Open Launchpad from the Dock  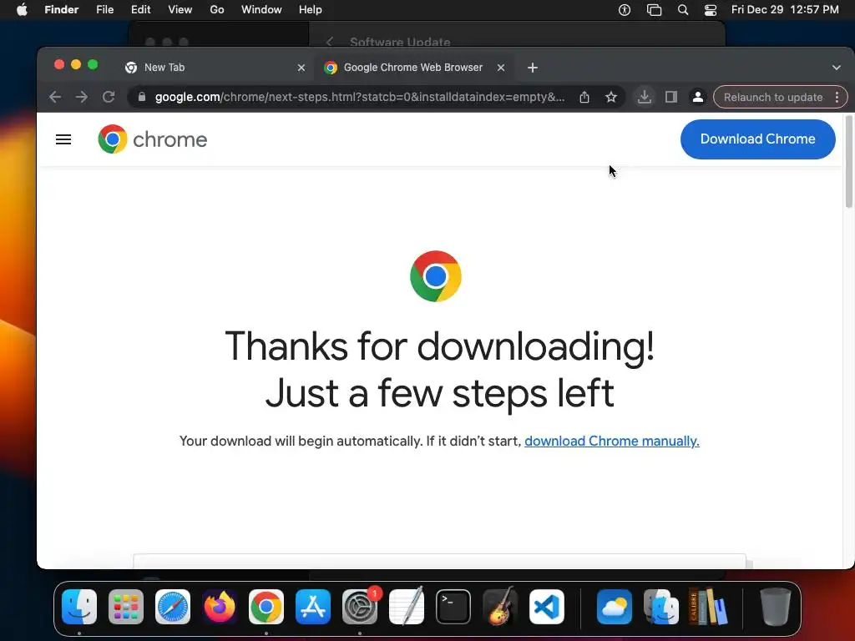(x=126, y=607)
